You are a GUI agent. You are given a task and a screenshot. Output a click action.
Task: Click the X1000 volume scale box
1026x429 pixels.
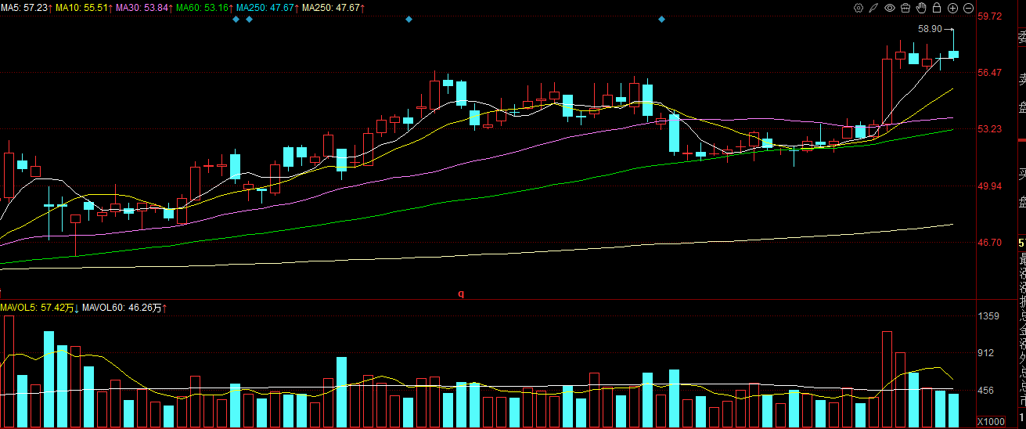tap(993, 422)
